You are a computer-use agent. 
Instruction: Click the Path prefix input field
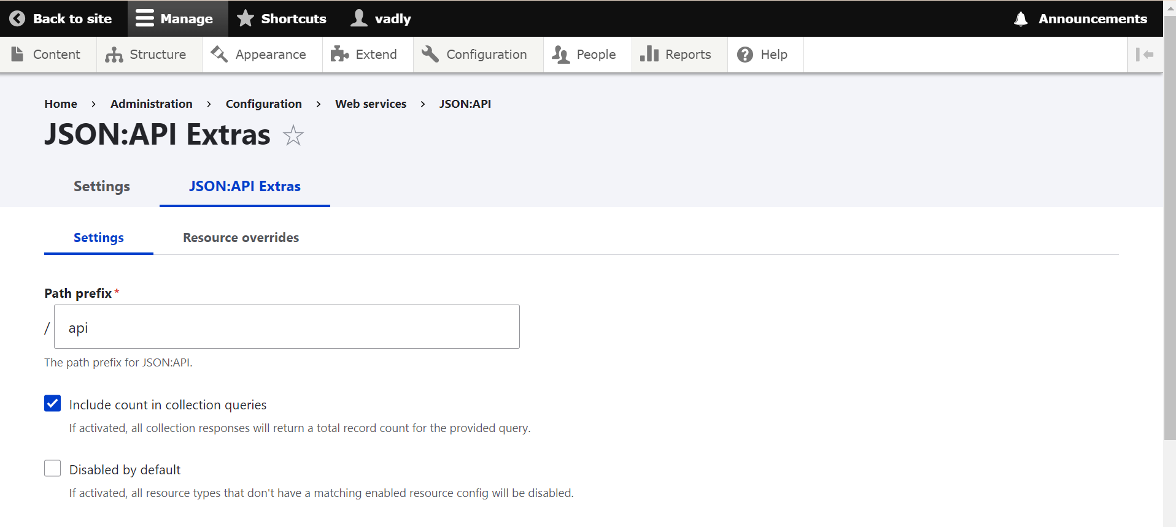click(287, 327)
